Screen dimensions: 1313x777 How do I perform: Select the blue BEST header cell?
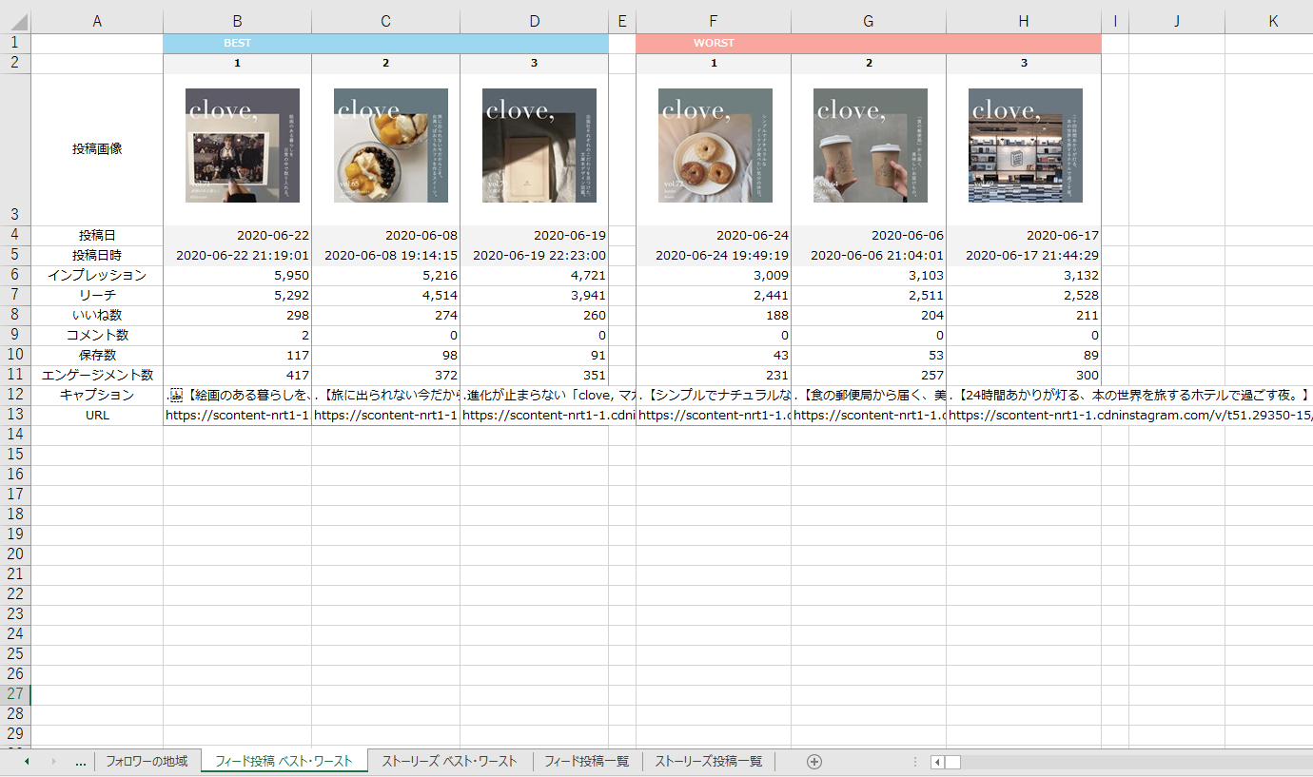point(385,43)
